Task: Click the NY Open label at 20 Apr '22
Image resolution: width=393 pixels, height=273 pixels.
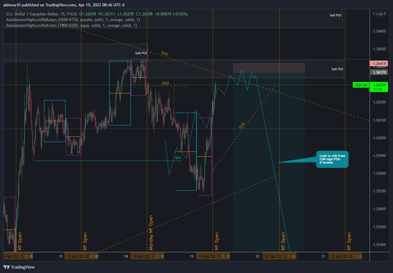Action: point(283,241)
